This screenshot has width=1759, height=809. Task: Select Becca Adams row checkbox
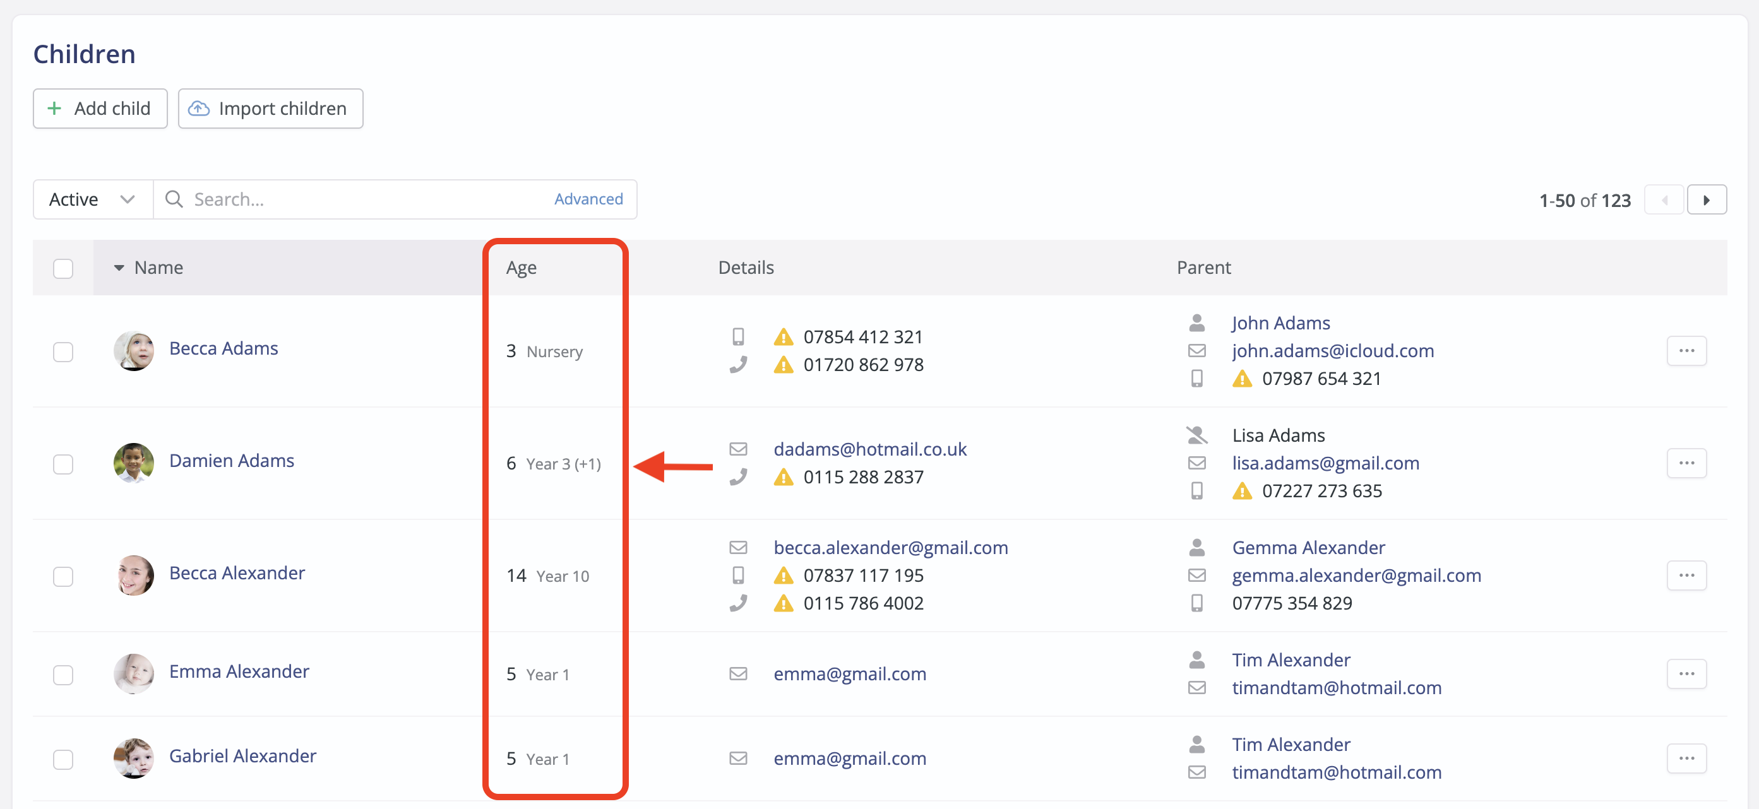[x=63, y=351]
